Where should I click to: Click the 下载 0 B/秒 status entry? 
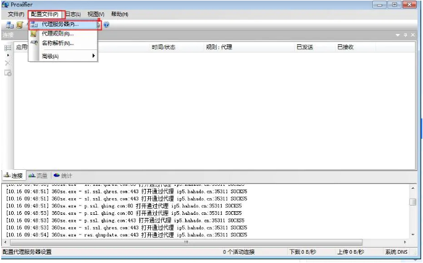tap(303, 252)
